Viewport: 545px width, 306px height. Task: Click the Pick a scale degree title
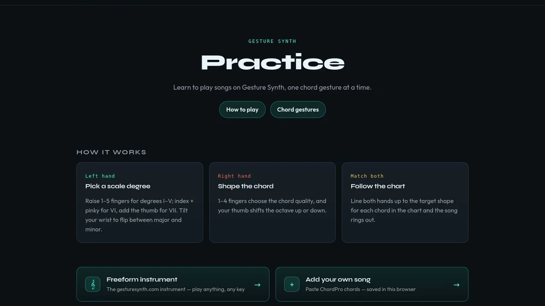[118, 186]
